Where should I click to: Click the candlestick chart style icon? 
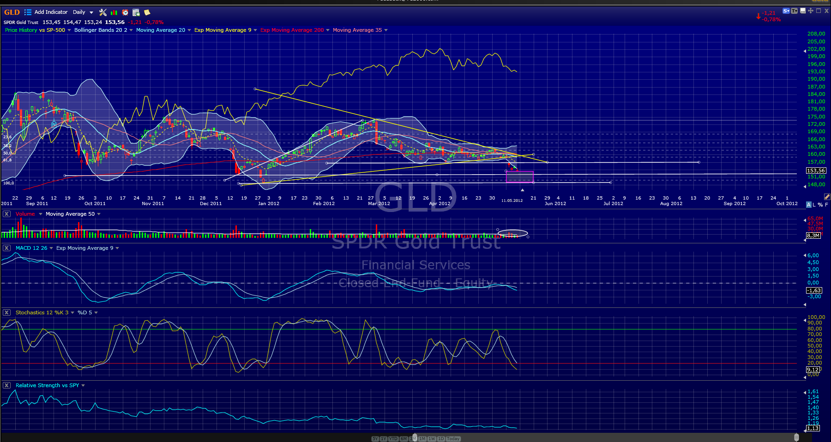click(114, 12)
